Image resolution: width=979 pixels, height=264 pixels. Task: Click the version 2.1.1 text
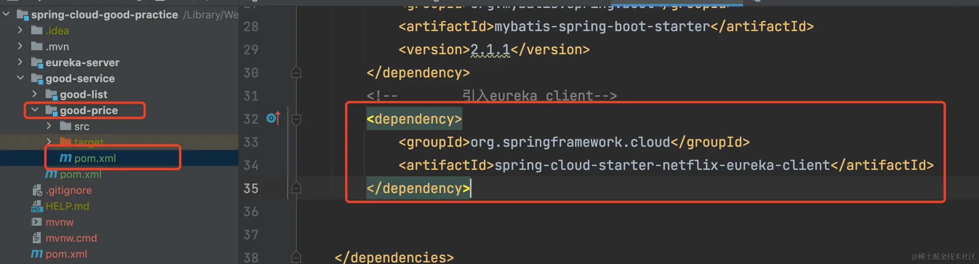(490, 50)
